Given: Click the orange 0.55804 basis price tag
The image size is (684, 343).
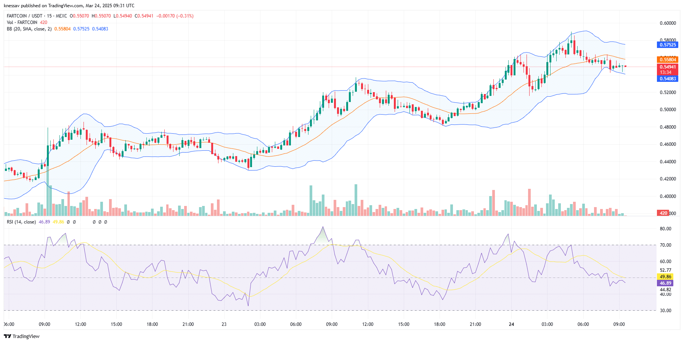Looking at the screenshot, I should tap(668, 60).
